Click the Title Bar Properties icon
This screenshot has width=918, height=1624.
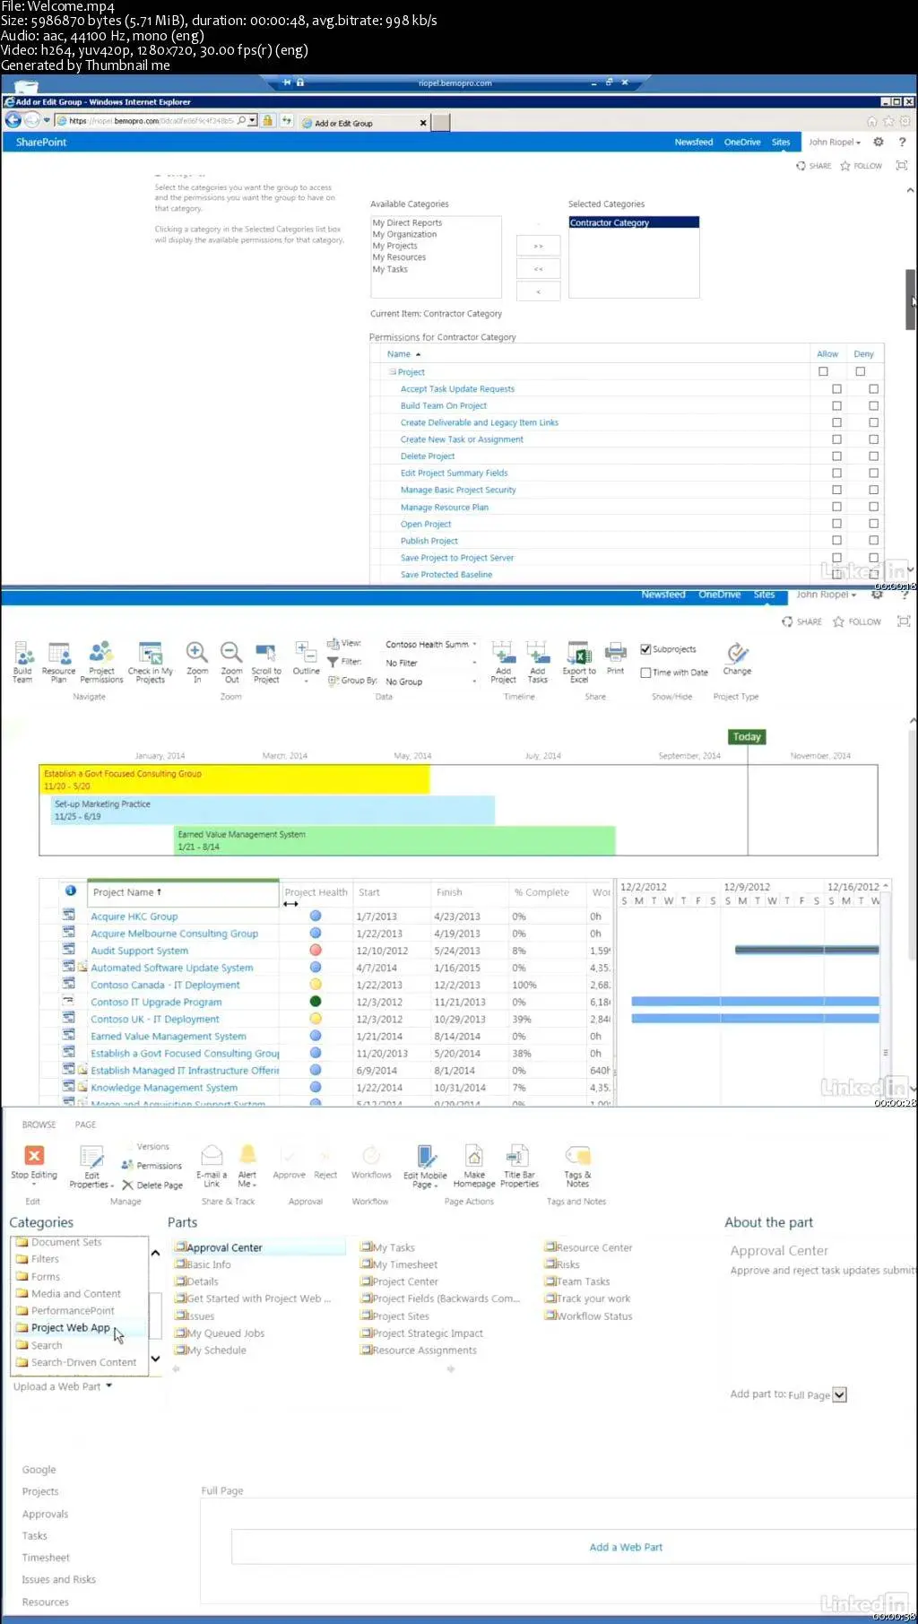[x=517, y=1156]
